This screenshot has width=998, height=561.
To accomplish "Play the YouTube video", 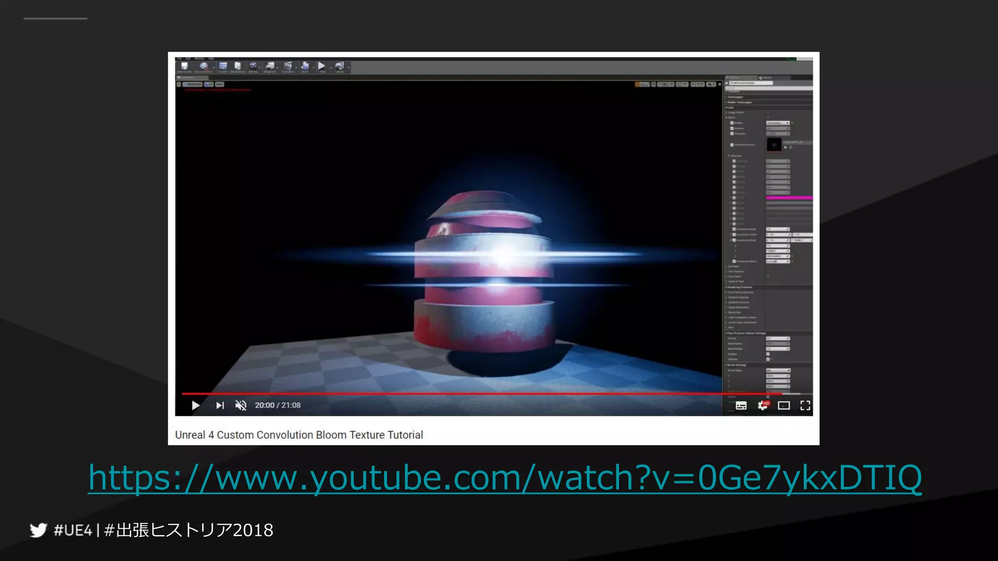I will click(195, 405).
